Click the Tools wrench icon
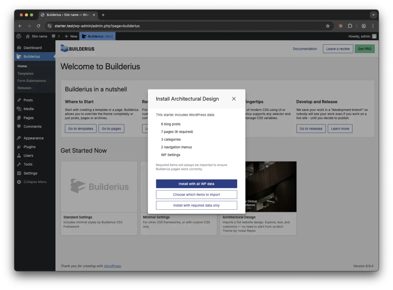This screenshot has width=393, height=290. click(19, 164)
